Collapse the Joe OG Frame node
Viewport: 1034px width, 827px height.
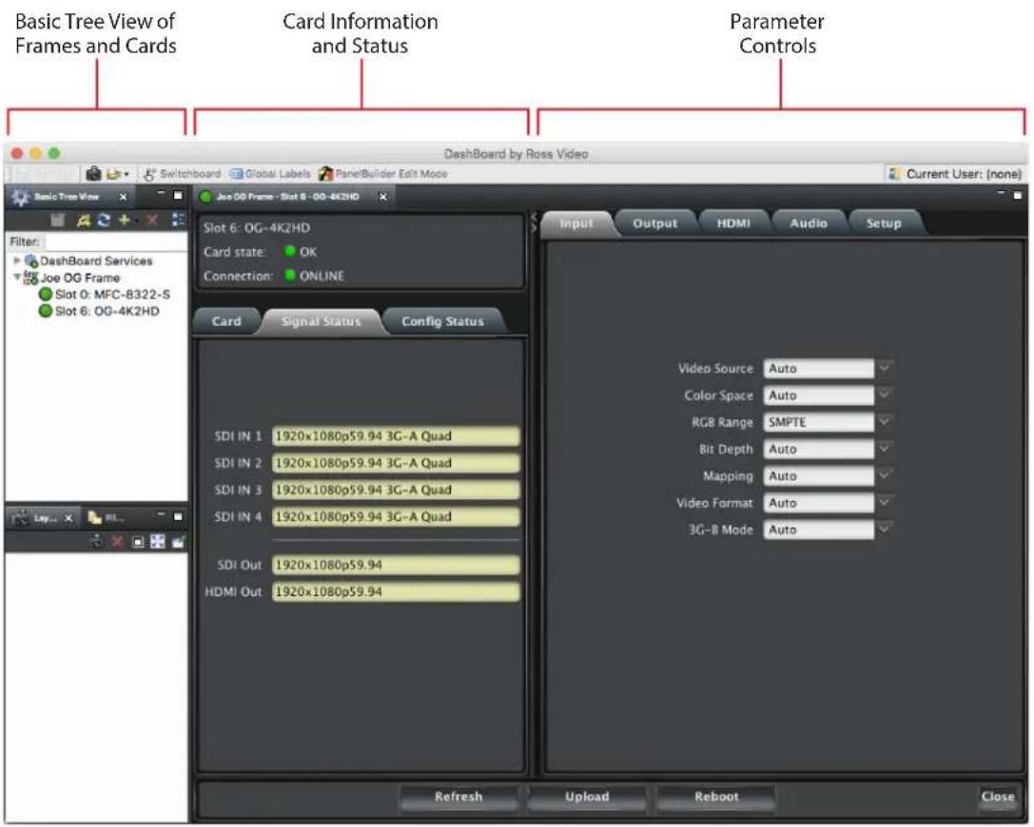pyautogui.click(x=17, y=277)
